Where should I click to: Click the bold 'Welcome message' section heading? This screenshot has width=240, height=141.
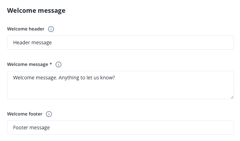(x=36, y=11)
